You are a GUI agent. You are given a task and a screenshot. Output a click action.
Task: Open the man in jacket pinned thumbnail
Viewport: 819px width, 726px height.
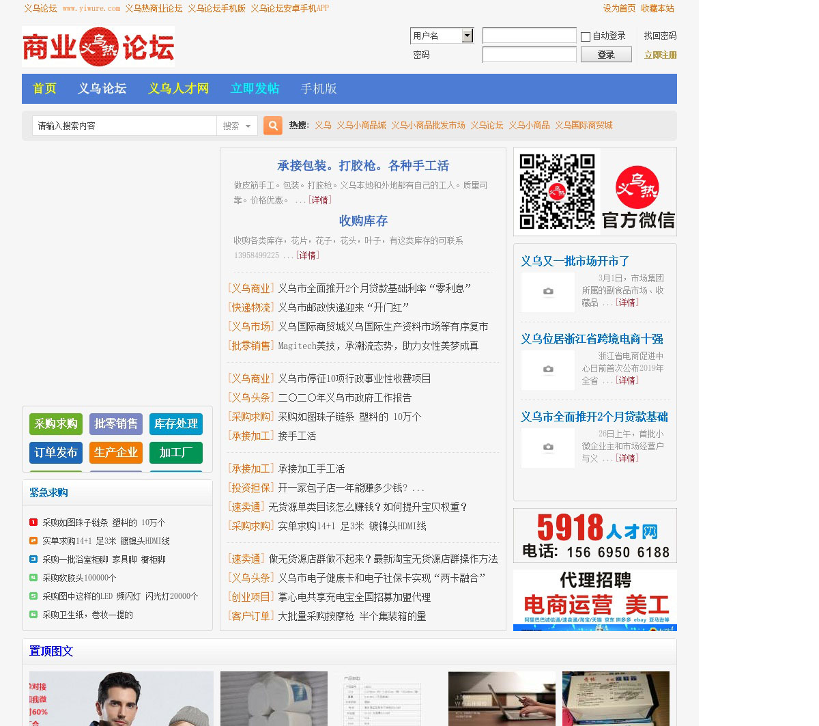121,698
